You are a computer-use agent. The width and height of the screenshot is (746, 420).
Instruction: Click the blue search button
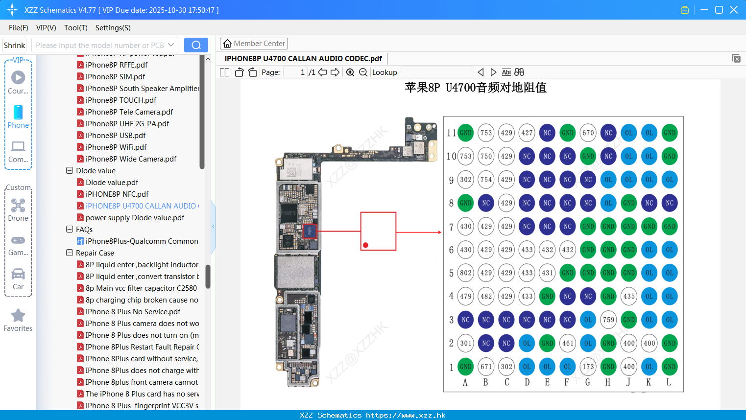pos(196,45)
